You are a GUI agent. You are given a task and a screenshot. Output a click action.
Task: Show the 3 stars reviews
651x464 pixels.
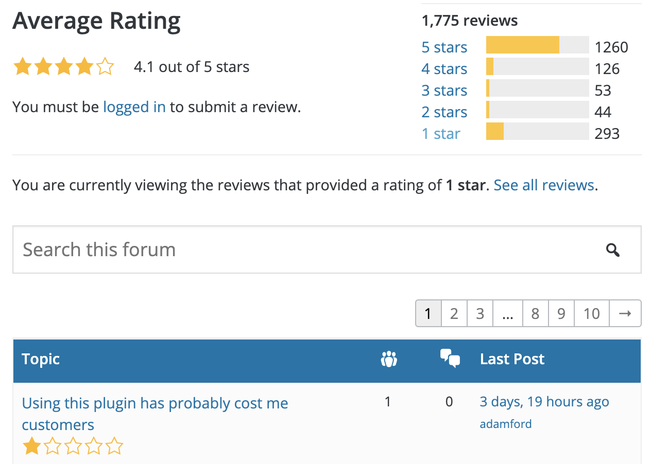tap(444, 91)
